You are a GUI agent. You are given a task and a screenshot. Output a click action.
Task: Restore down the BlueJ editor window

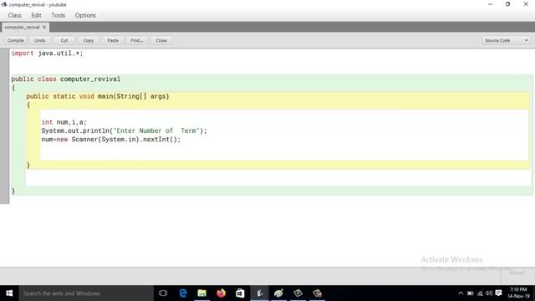coord(507,4)
